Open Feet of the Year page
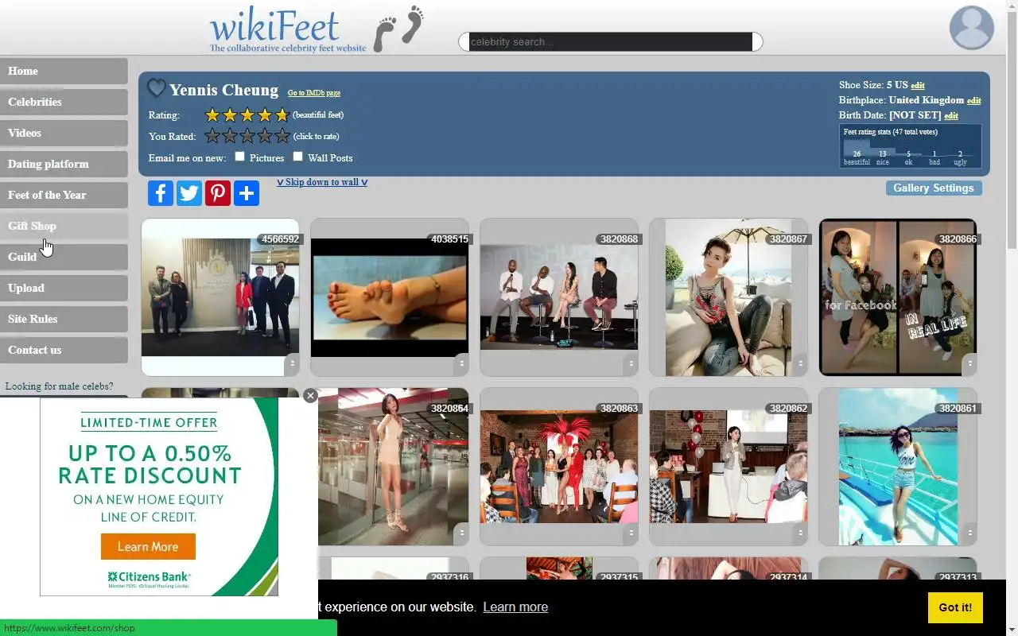This screenshot has height=636, width=1018. pyautogui.click(x=64, y=195)
